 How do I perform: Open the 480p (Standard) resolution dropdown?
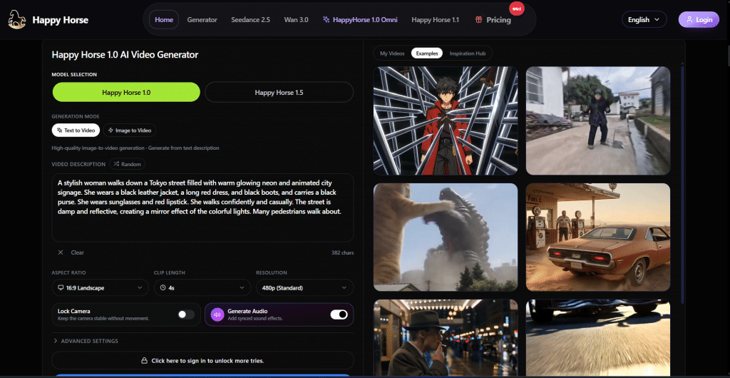(305, 287)
